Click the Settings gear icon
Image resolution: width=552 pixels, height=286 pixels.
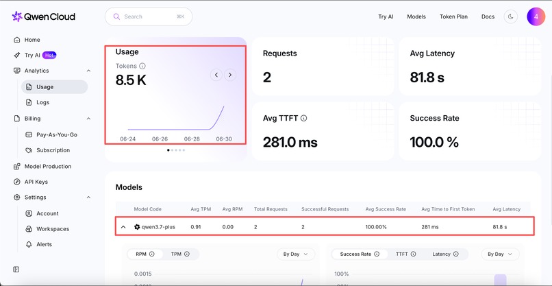pyautogui.click(x=16, y=197)
